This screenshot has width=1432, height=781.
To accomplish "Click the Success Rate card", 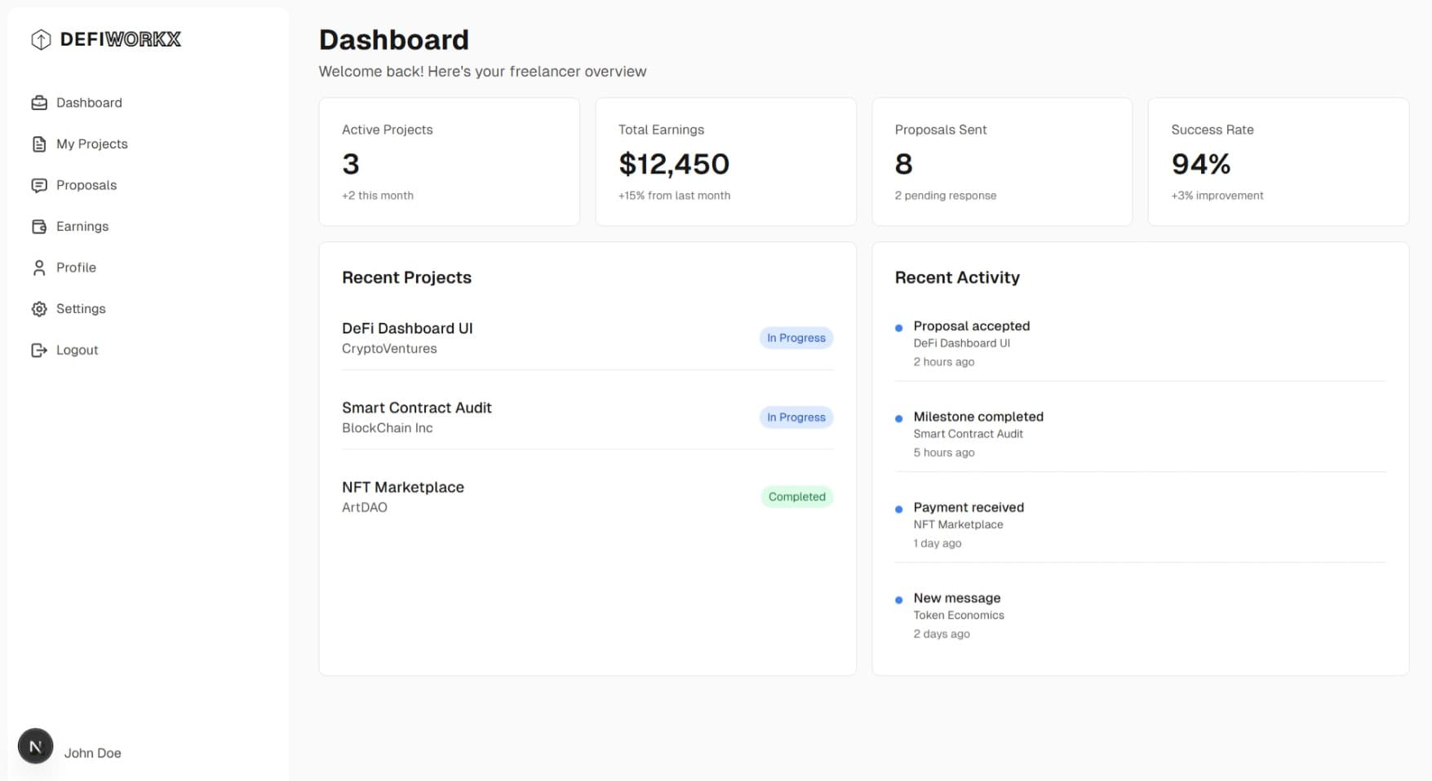I will (x=1278, y=161).
